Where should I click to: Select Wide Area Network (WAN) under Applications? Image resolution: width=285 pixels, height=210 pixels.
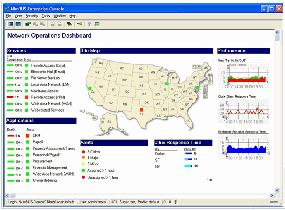[53, 174]
